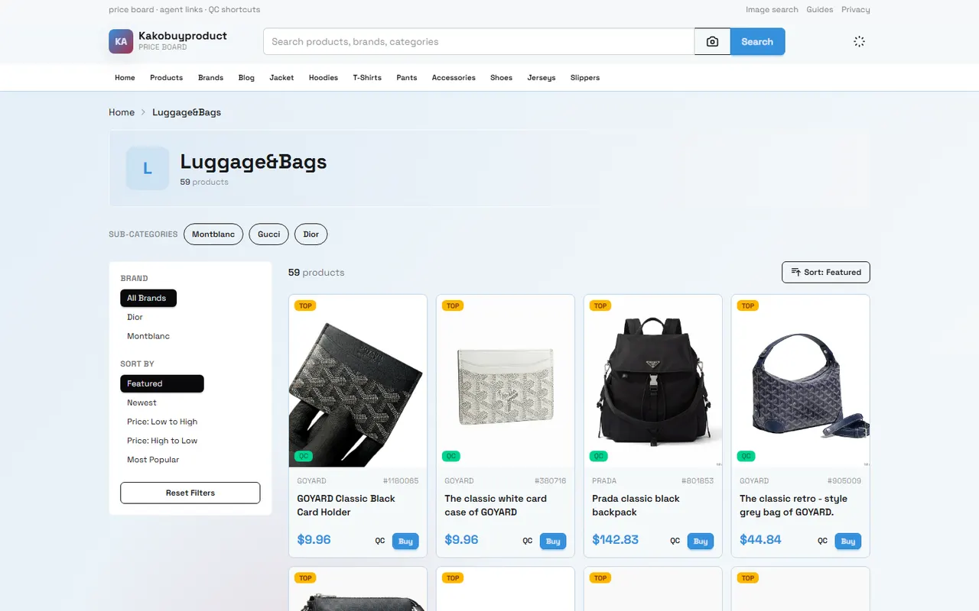Click TOP badge on white card case
Viewport: 979px width, 611px height.
coord(453,305)
